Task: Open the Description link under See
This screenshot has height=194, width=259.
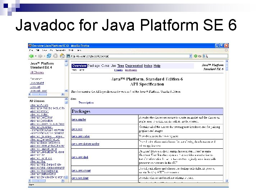Action: pos(86,103)
